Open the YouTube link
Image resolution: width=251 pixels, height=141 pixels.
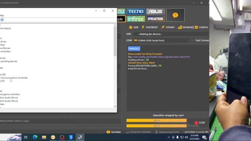click(x=116, y=132)
